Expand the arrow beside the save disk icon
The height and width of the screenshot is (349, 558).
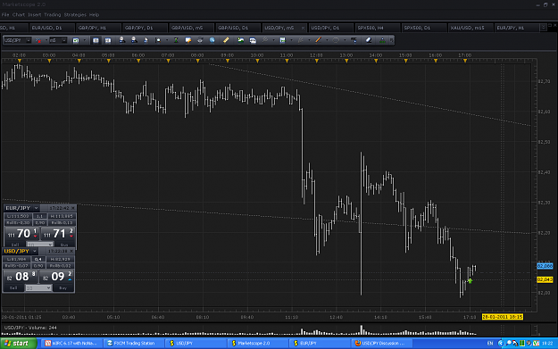point(291,40)
